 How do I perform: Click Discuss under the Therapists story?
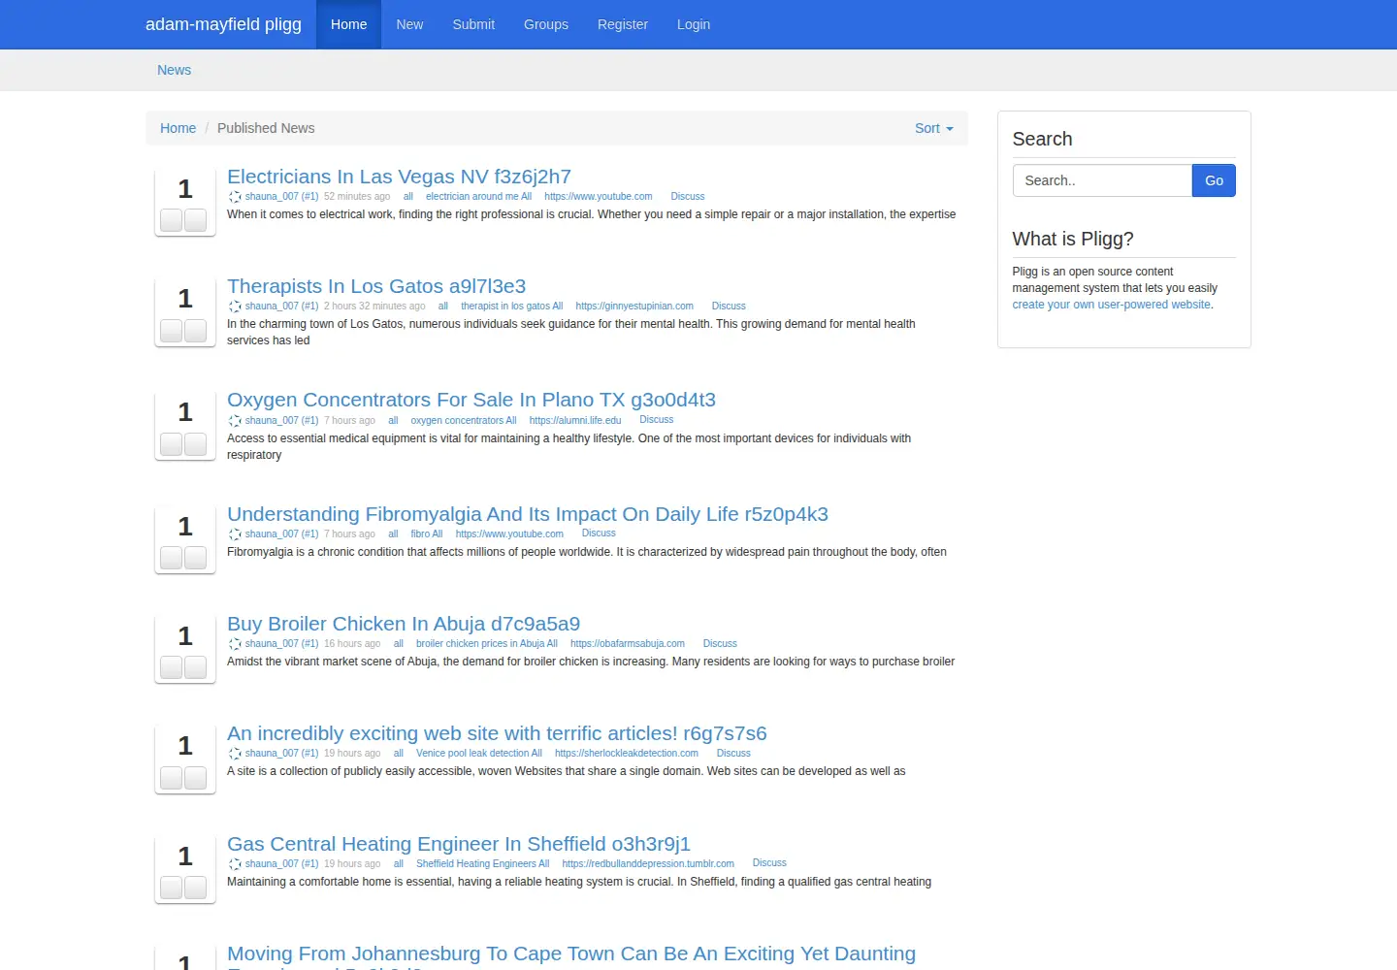(729, 307)
